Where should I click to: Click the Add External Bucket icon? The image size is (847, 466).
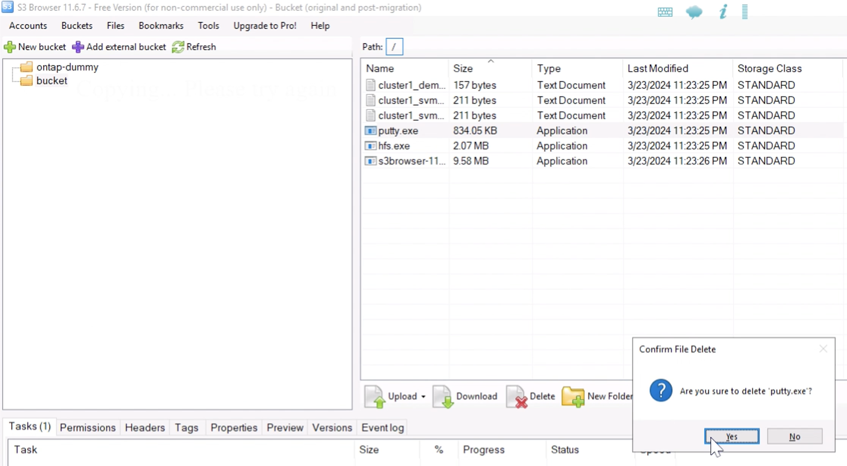pos(77,47)
